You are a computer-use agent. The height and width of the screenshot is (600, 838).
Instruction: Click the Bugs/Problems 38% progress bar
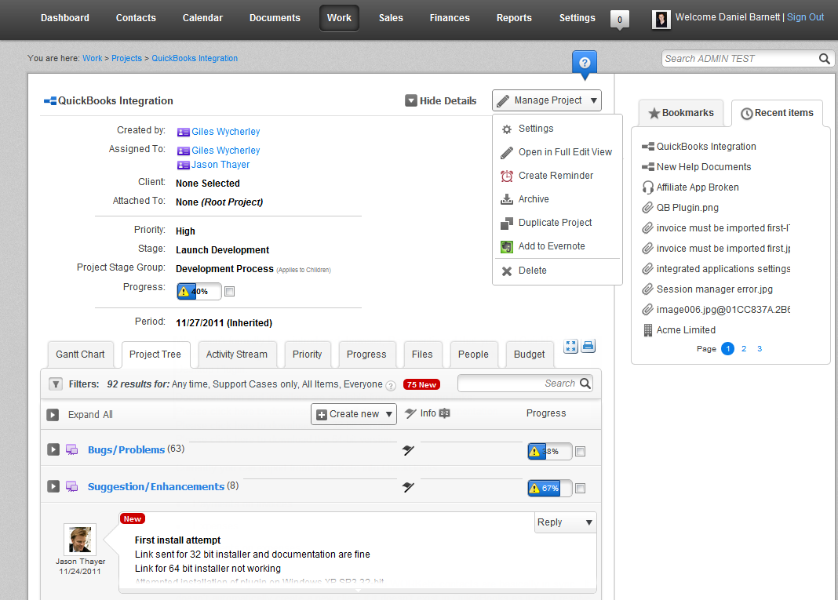549,452
